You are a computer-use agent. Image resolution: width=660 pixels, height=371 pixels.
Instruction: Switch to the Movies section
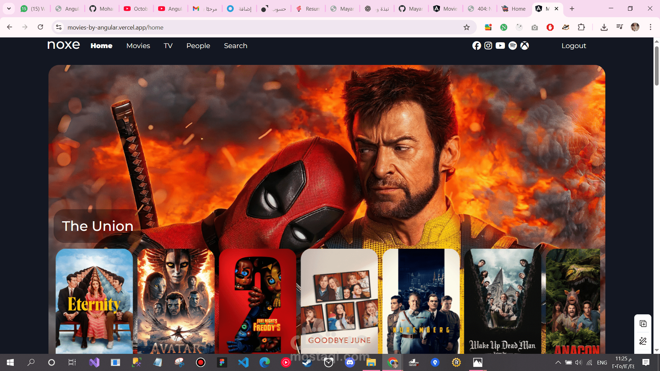coord(138,45)
